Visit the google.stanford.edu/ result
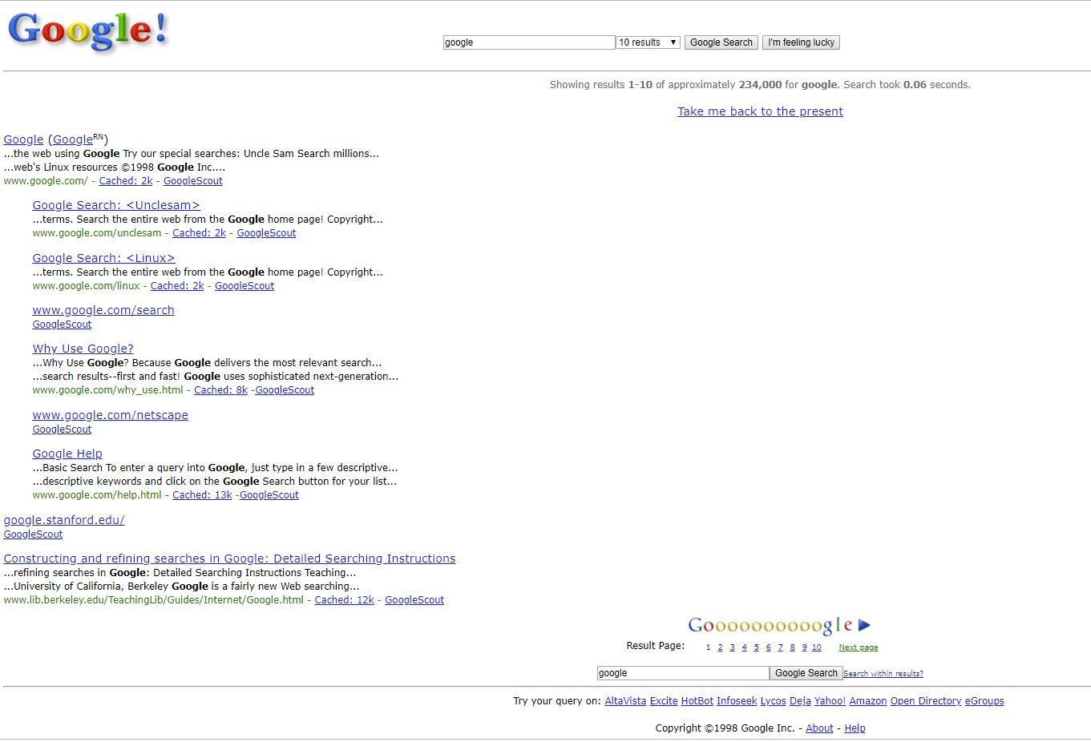 [x=64, y=520]
